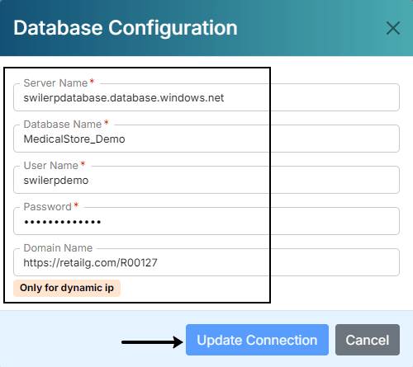Place cursor in MedicalStore_Demo text
Image resolution: width=413 pixels, height=367 pixels.
(74, 139)
